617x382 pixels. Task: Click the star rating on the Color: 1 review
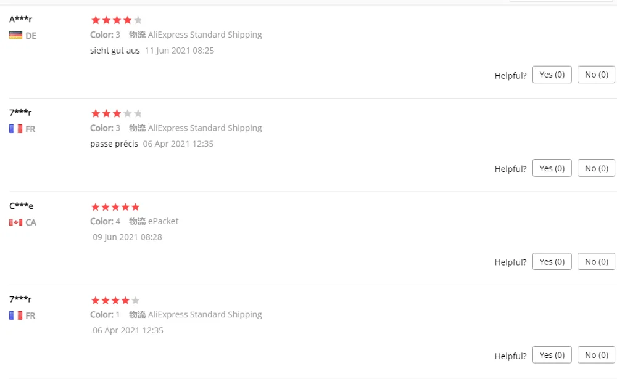[116, 301]
